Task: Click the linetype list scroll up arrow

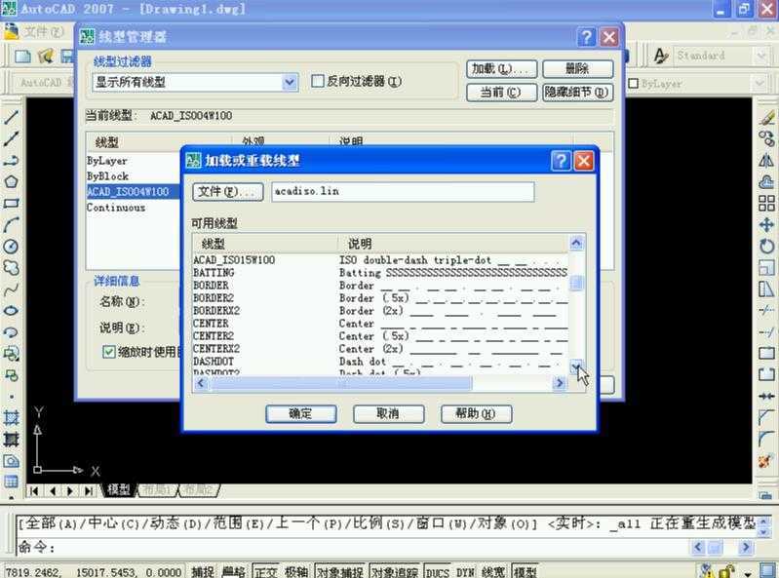Action: [x=576, y=243]
